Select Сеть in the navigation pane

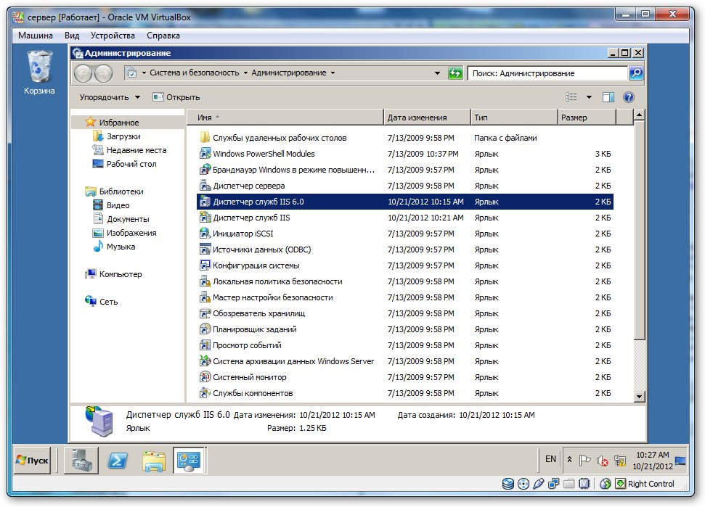tap(108, 302)
